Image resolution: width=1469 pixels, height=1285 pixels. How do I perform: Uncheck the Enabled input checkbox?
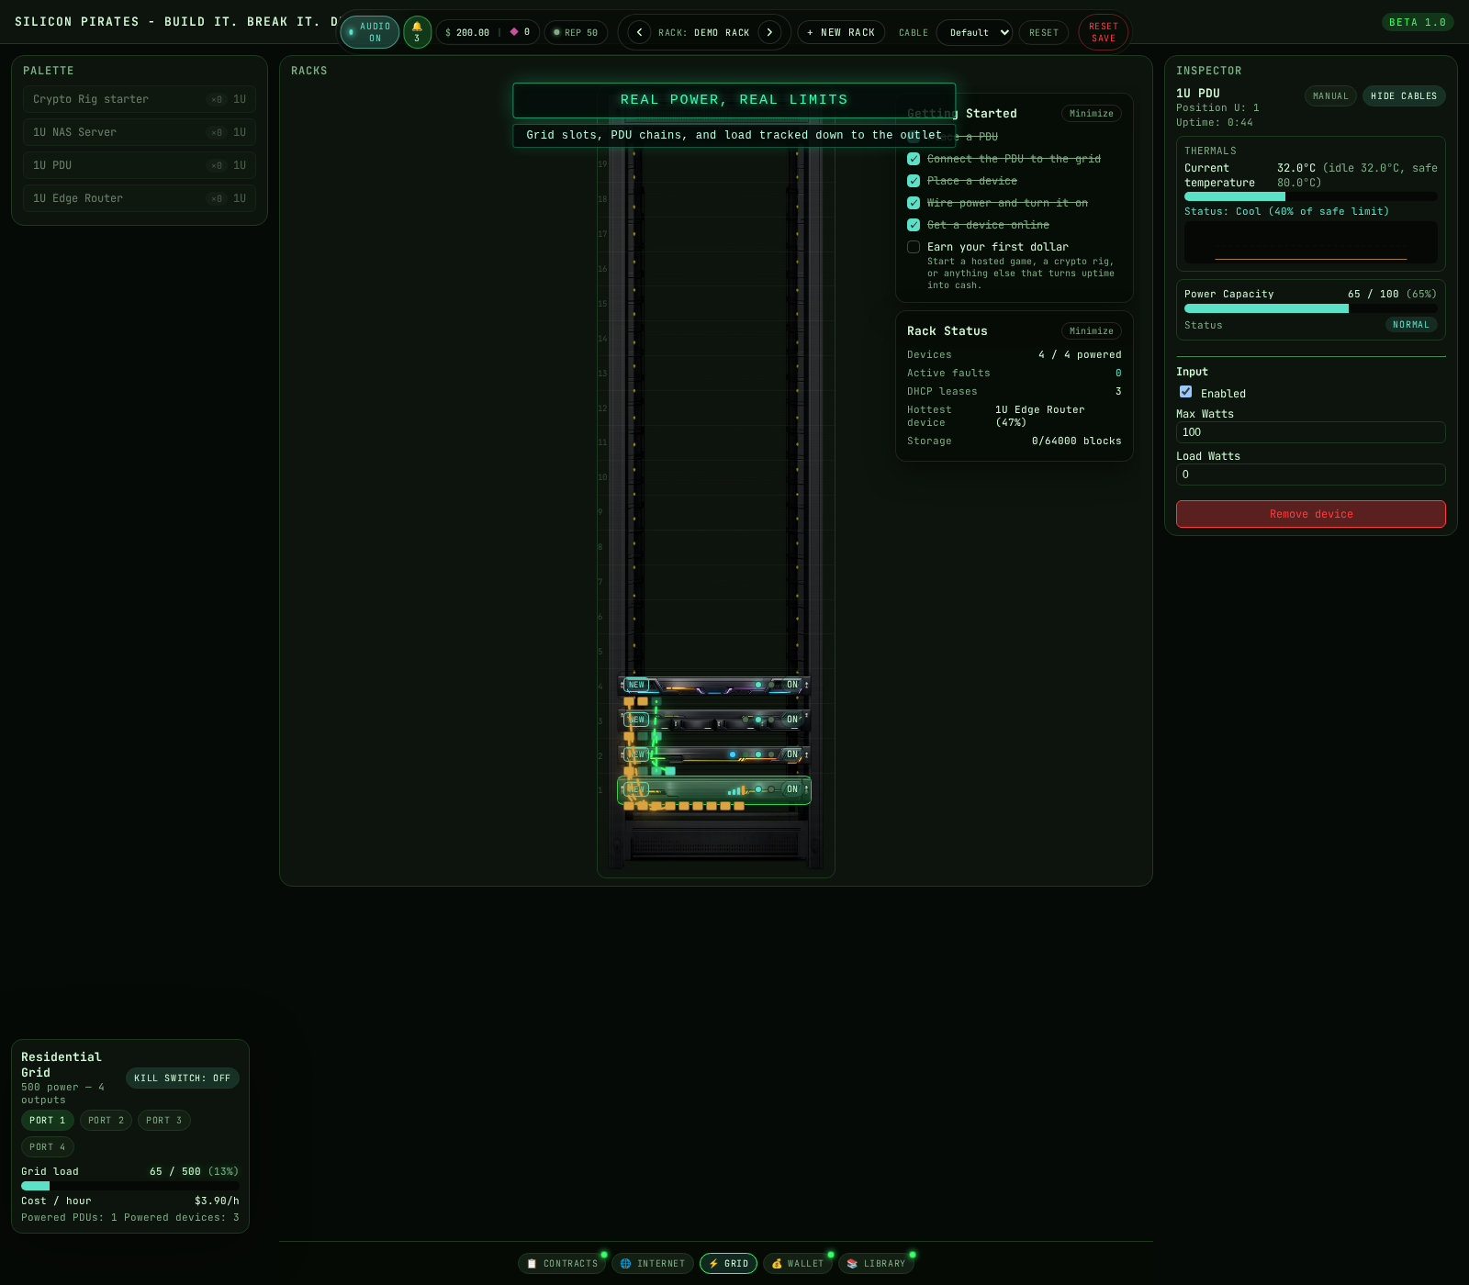1186,392
